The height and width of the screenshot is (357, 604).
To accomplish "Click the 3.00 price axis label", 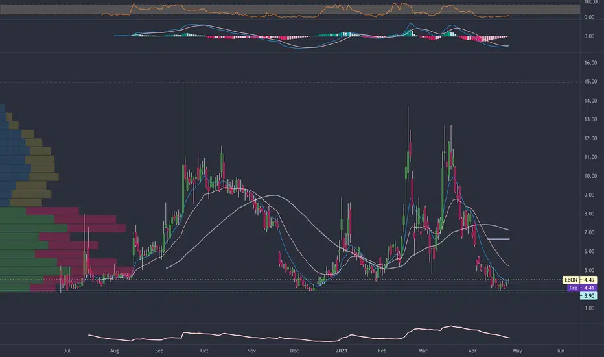I will pyautogui.click(x=590, y=308).
